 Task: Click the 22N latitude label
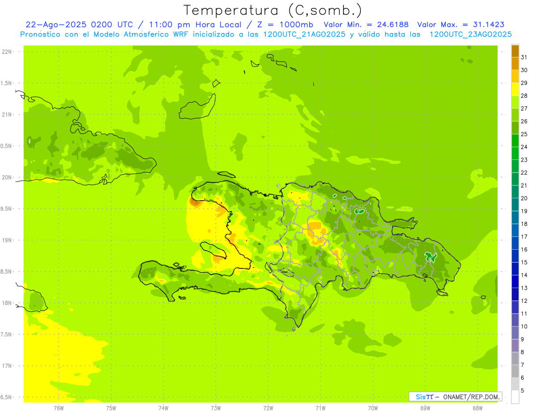tap(7, 52)
